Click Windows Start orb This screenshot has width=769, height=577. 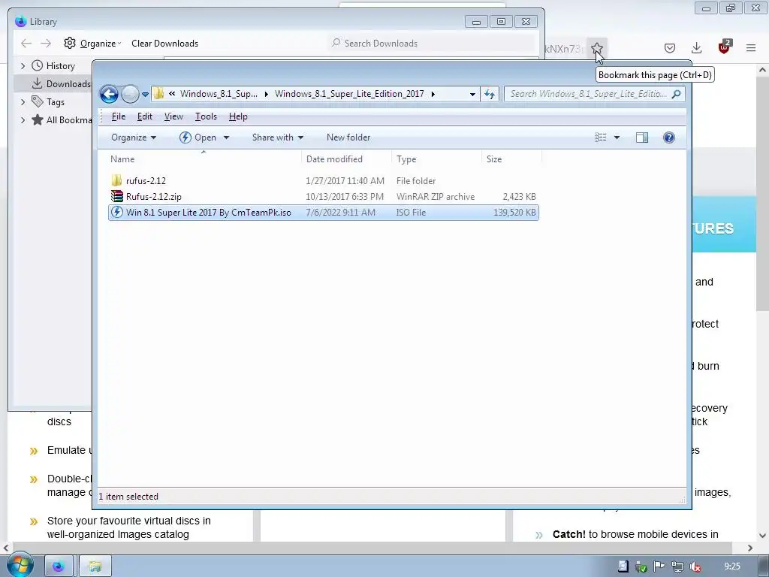tap(20, 566)
